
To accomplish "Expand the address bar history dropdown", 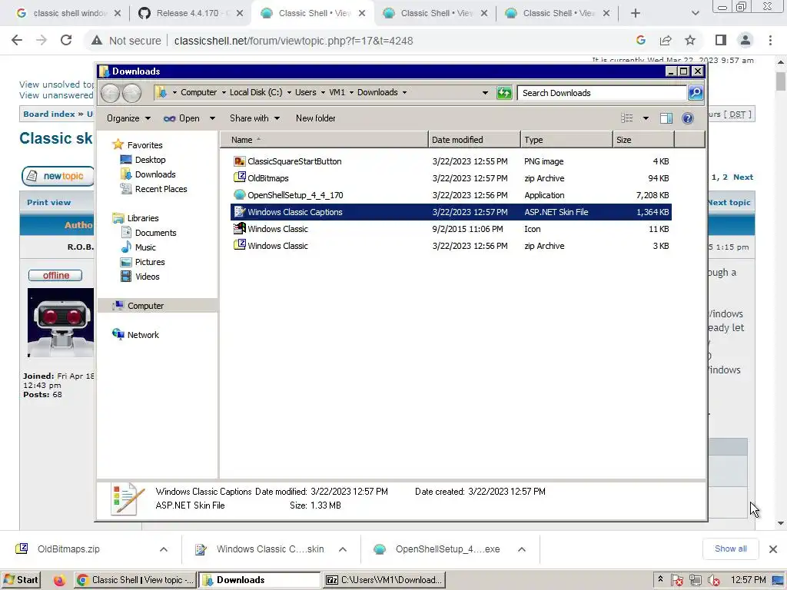I will 485,93.
